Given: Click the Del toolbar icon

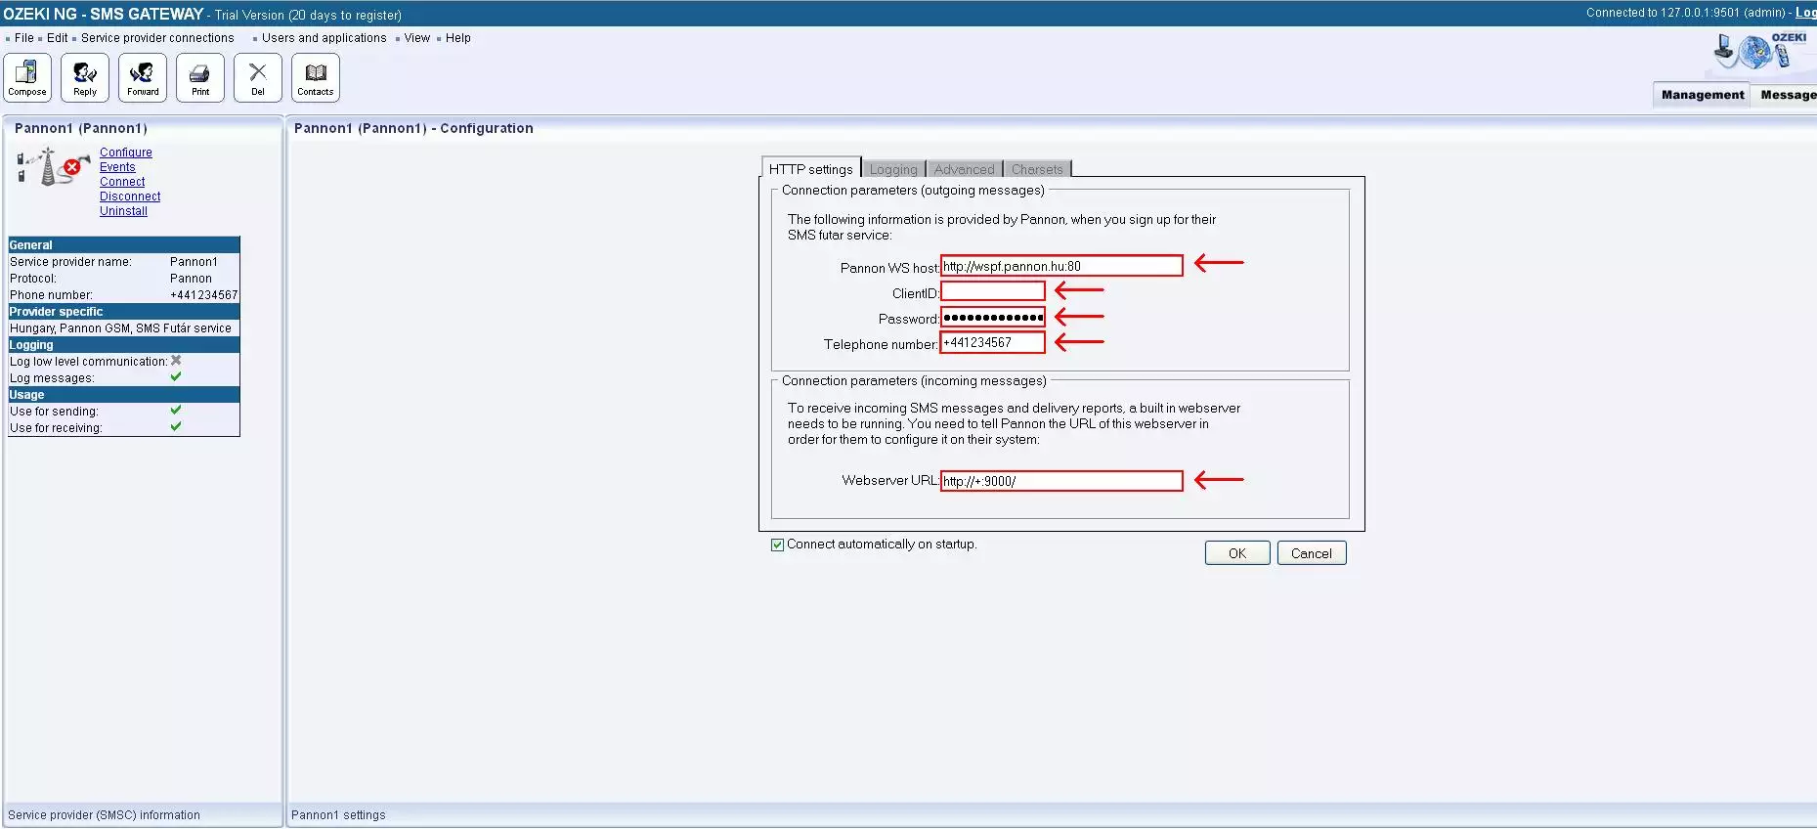Looking at the screenshot, I should point(258,77).
